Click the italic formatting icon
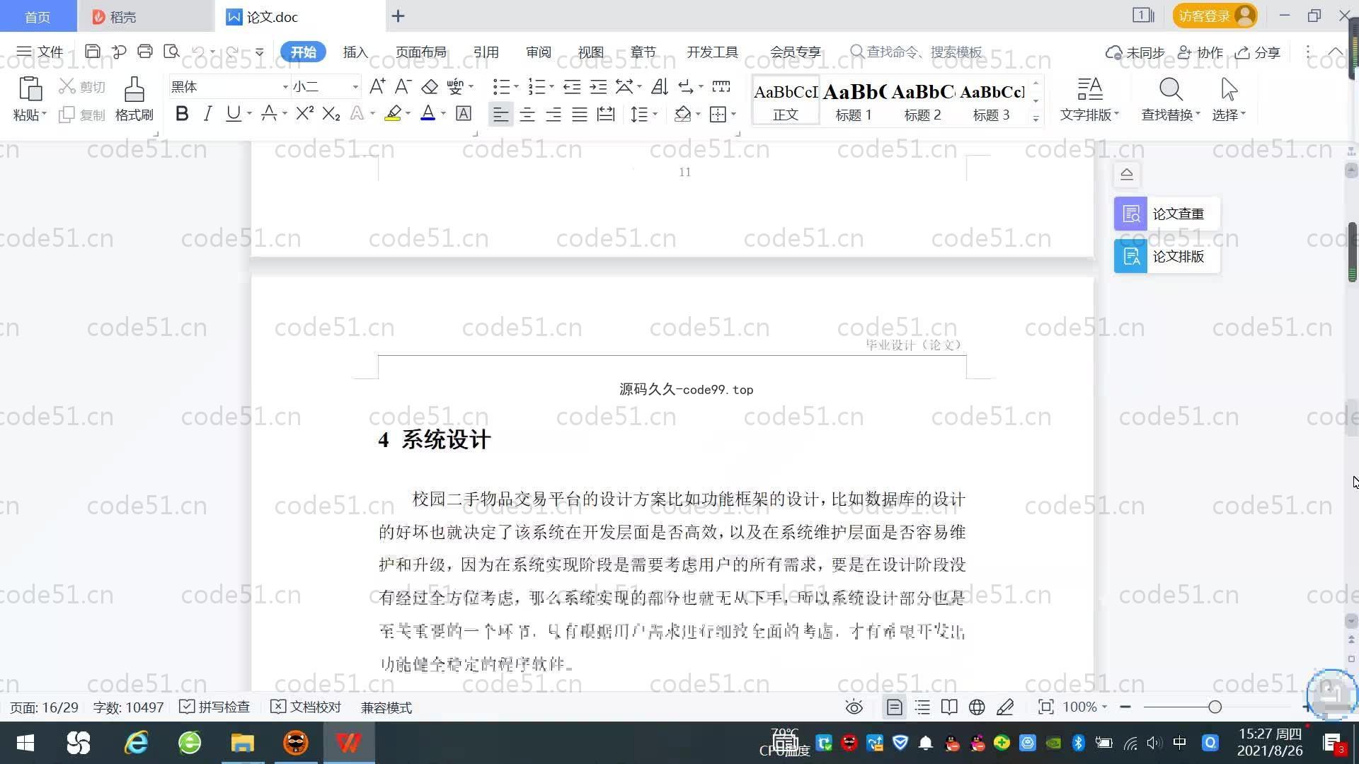 pyautogui.click(x=207, y=114)
